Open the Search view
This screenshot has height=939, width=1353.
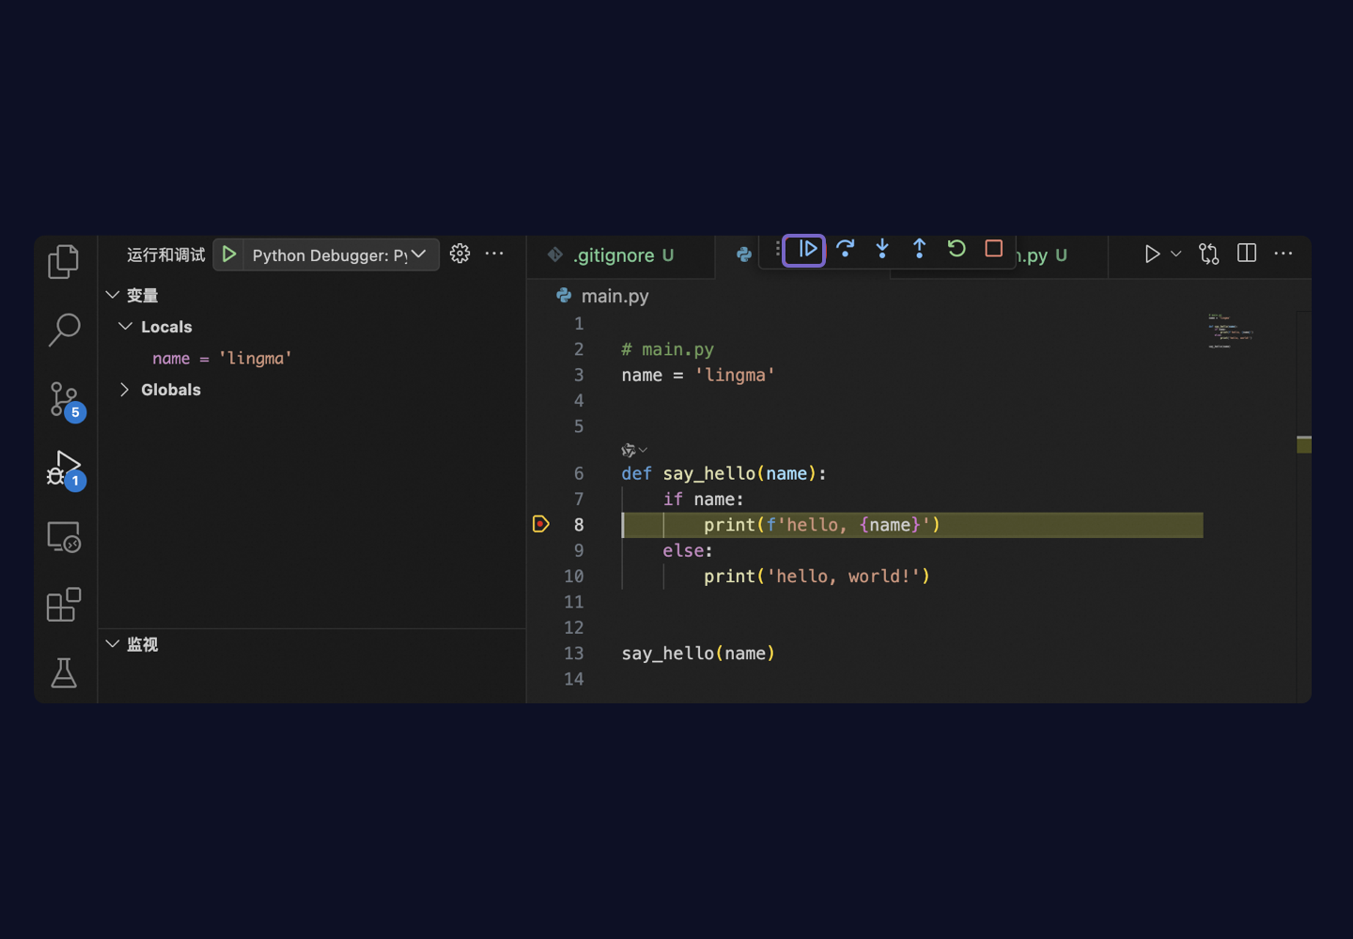[x=64, y=330]
